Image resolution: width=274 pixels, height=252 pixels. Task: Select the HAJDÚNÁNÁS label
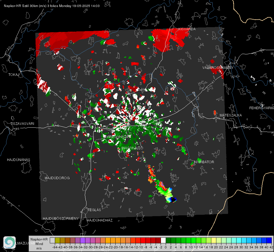tap(18, 160)
